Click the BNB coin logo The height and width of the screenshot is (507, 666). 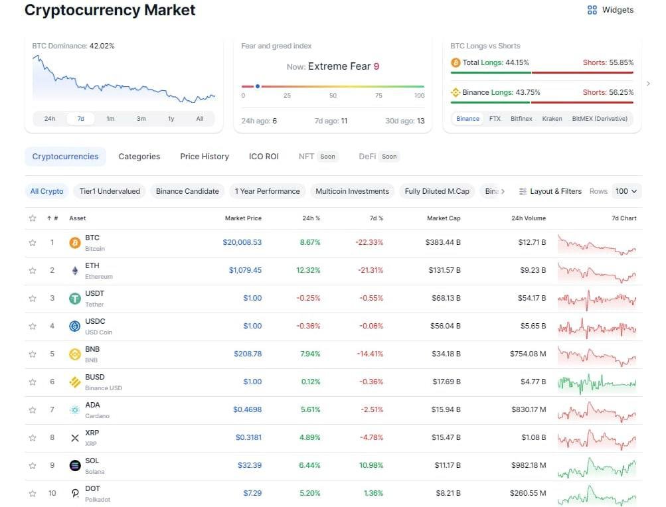(75, 354)
